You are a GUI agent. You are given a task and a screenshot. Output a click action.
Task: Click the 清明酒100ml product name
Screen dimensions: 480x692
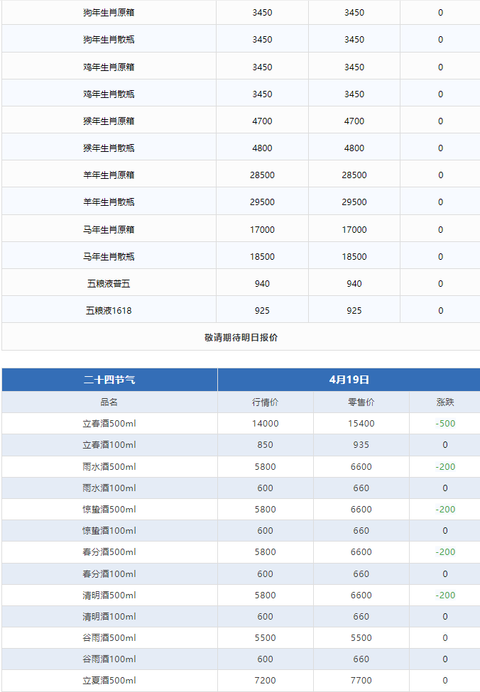tap(109, 616)
